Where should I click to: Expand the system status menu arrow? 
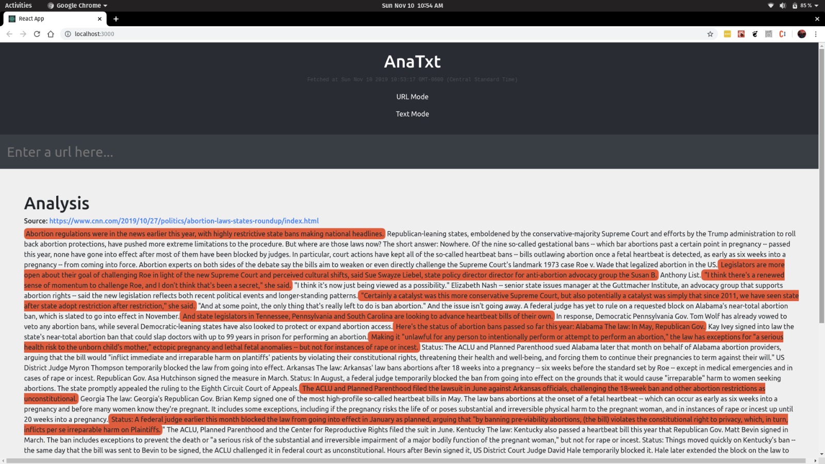tap(817, 6)
